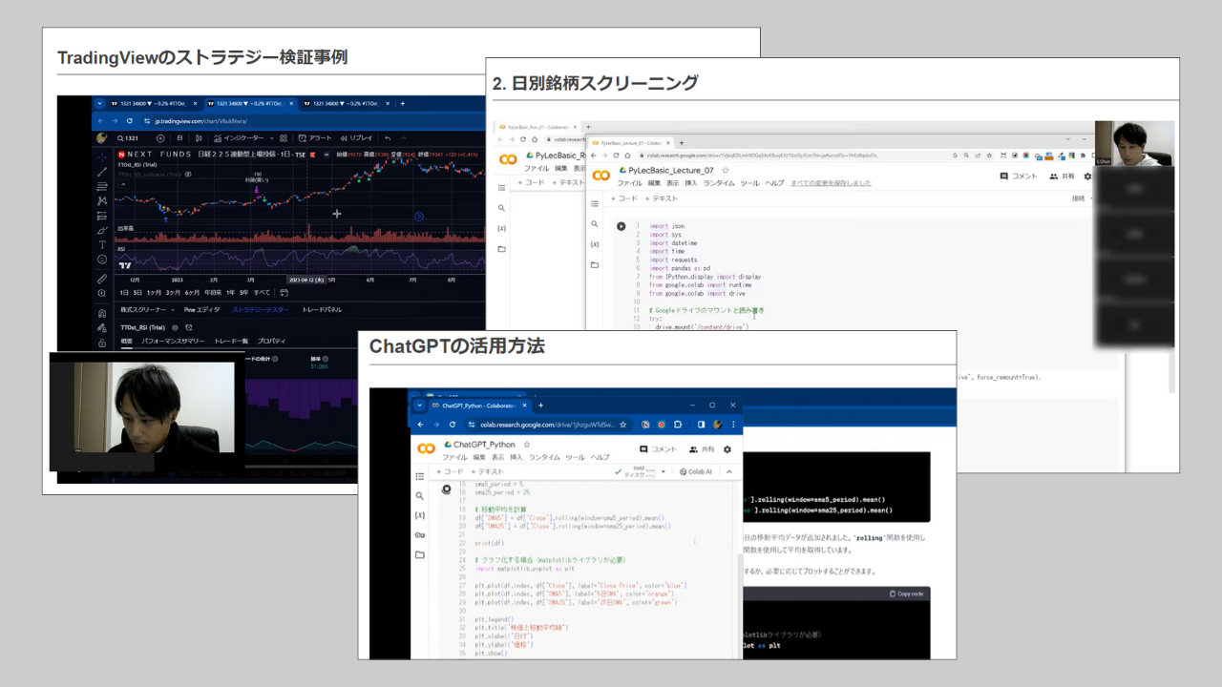Open プロパティ tab in strategy tester

(x=271, y=342)
